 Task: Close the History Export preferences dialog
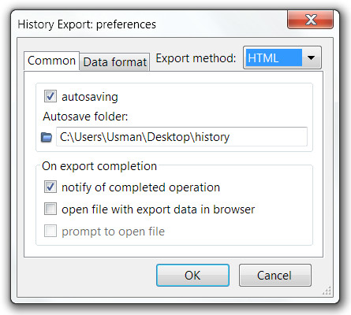click(310, 20)
